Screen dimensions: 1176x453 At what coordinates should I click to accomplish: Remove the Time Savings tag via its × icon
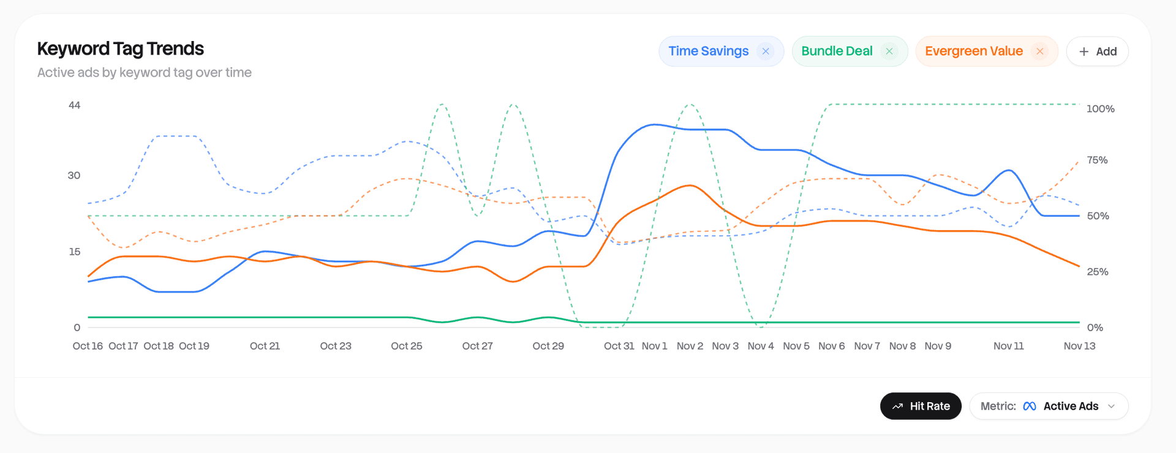766,51
